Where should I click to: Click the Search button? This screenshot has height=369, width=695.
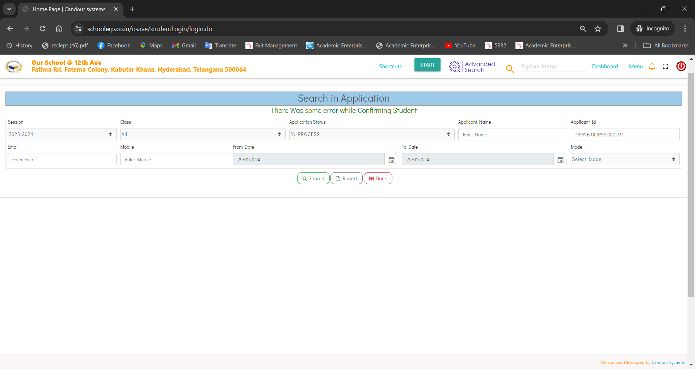313,178
